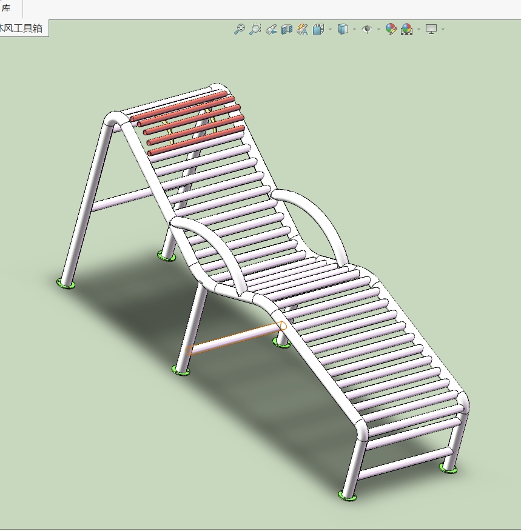
Task: Select the orange-highlighted crossbar between legs
Action: tap(236, 338)
